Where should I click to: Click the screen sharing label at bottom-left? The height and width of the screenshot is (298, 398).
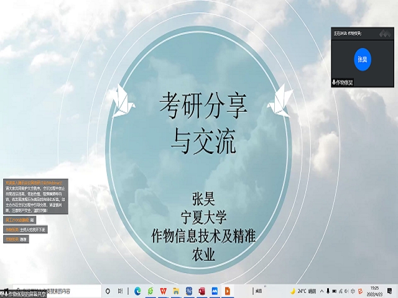(x=24, y=294)
